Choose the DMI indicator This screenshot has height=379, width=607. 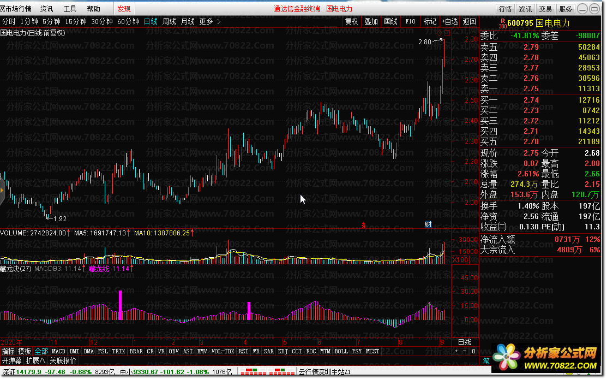pos(74,352)
